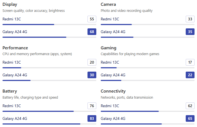Select Redmi 13C Battery score 76

click(x=92, y=106)
